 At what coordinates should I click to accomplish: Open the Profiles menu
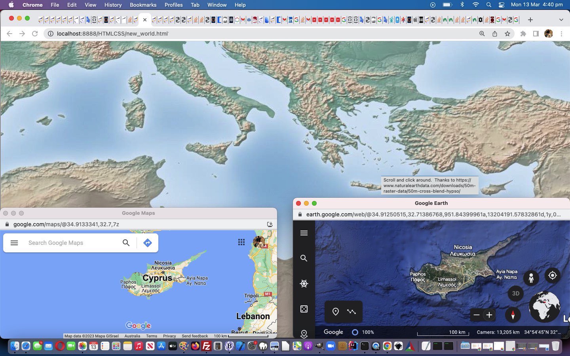[173, 5]
